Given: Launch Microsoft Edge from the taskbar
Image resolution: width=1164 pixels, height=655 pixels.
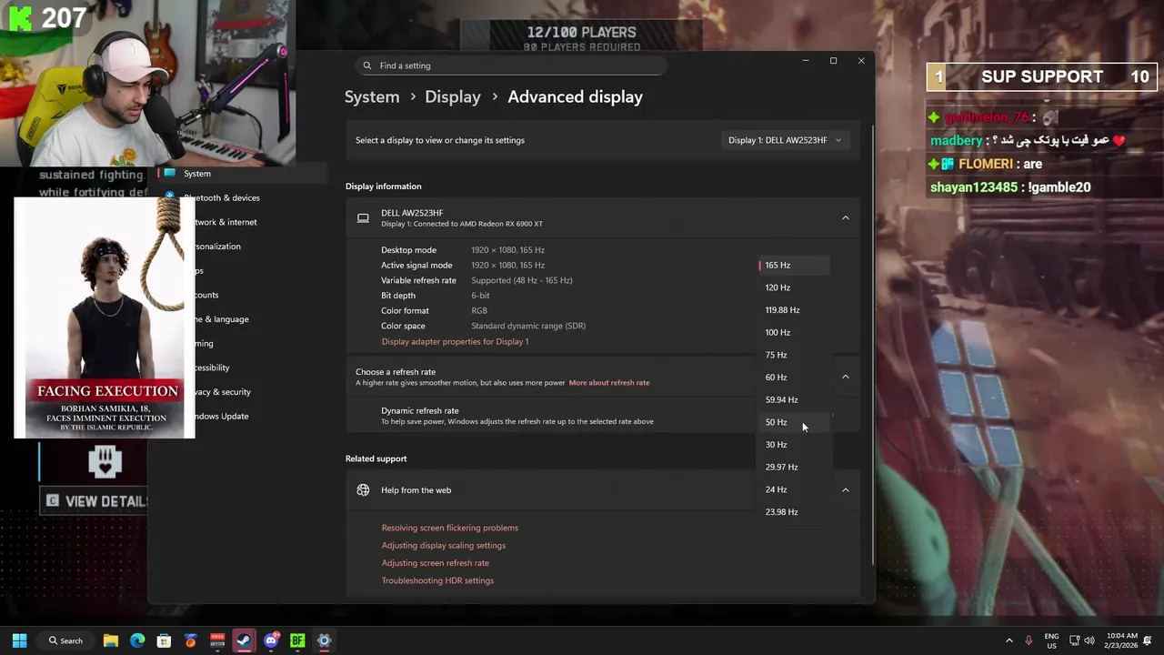Looking at the screenshot, I should (137, 640).
